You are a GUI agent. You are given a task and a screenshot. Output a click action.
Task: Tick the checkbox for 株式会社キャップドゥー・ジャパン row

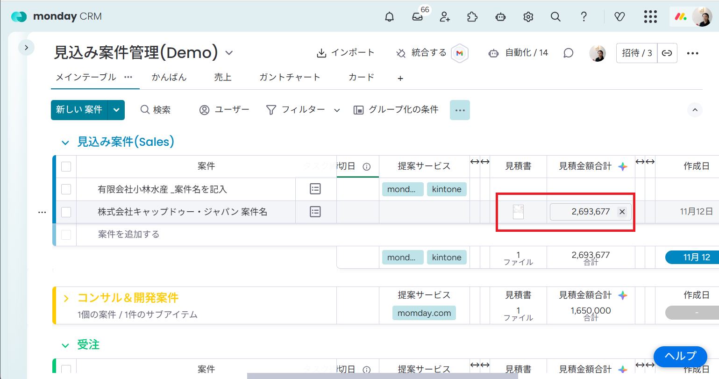(66, 212)
